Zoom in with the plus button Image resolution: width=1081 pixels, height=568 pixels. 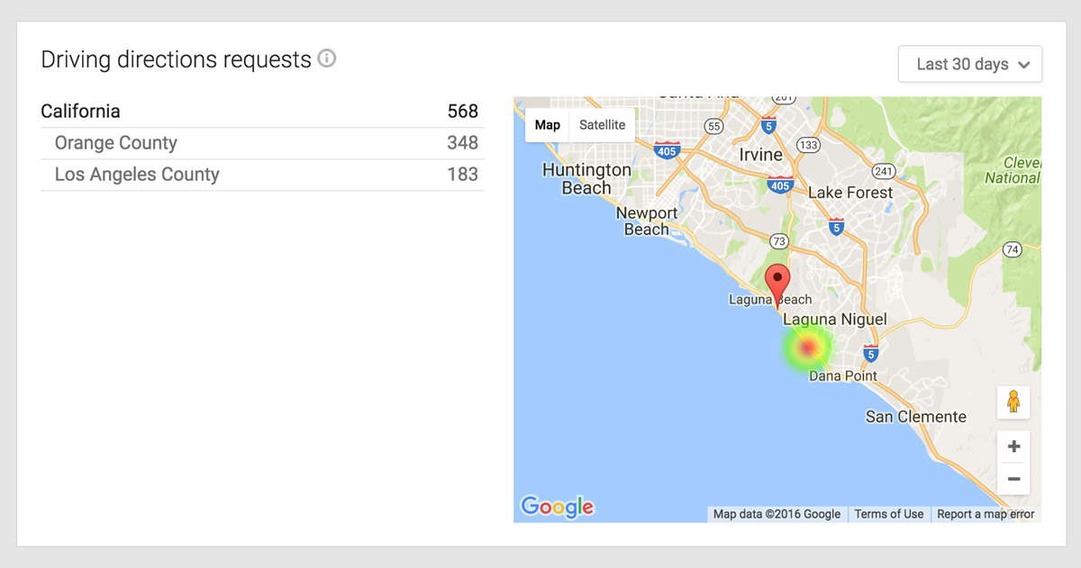[1013, 446]
